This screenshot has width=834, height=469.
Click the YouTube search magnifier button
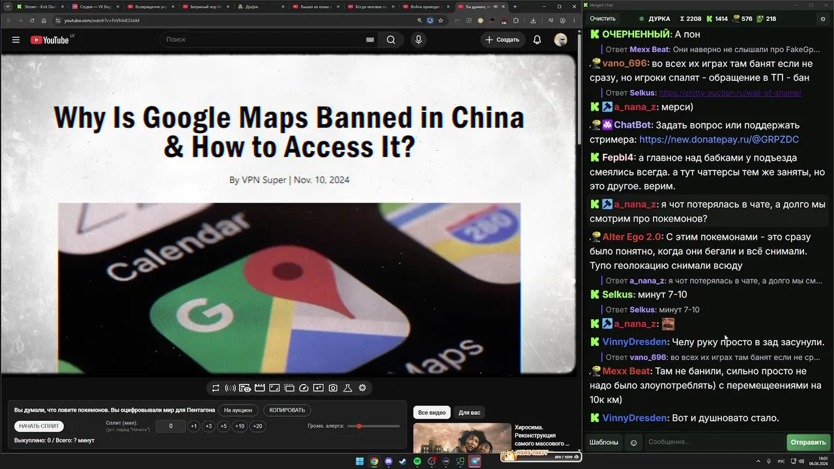[391, 40]
